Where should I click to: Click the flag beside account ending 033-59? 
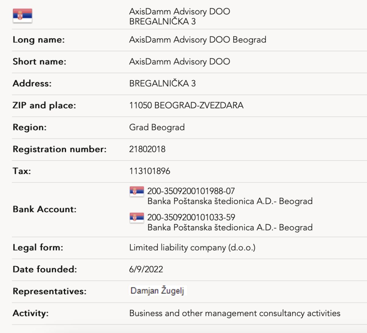tap(137, 218)
